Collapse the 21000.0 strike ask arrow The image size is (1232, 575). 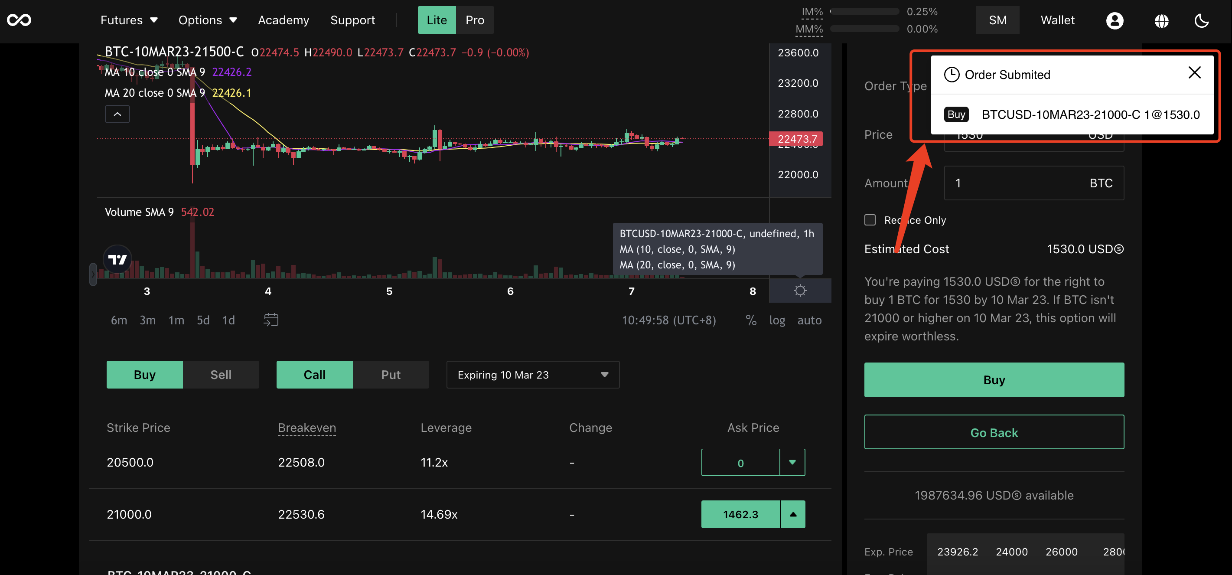(792, 514)
